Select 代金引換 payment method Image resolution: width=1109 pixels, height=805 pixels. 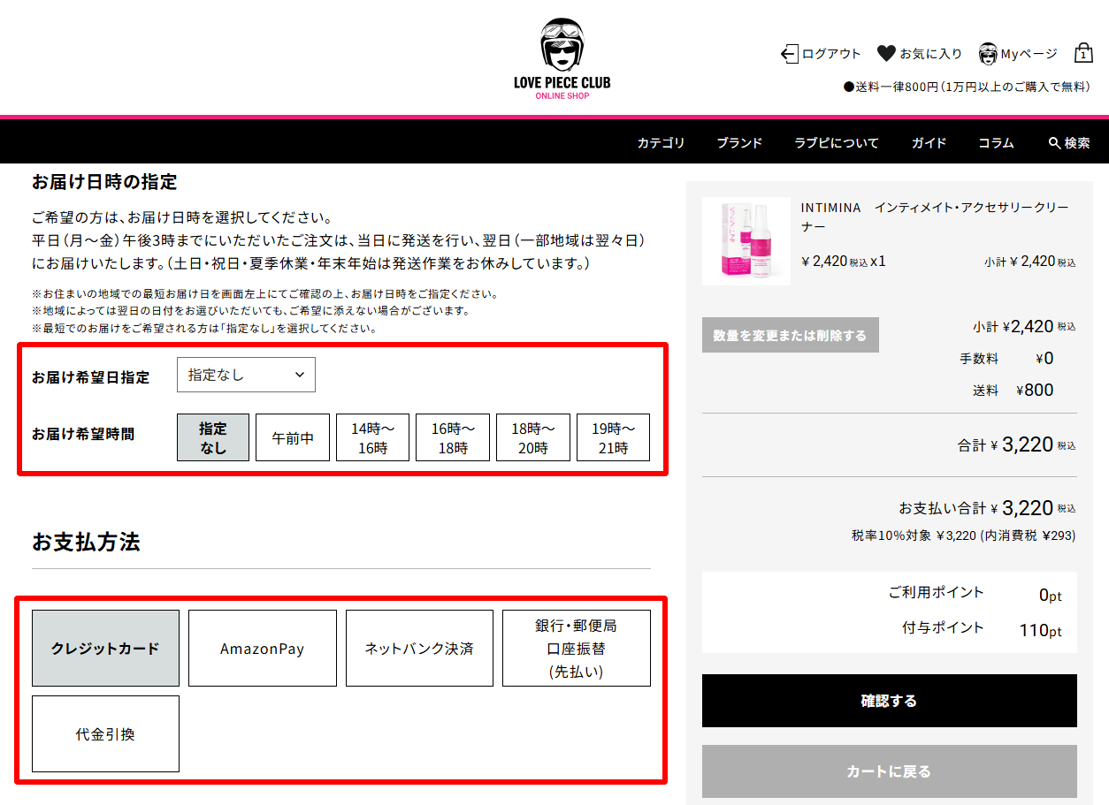point(105,734)
